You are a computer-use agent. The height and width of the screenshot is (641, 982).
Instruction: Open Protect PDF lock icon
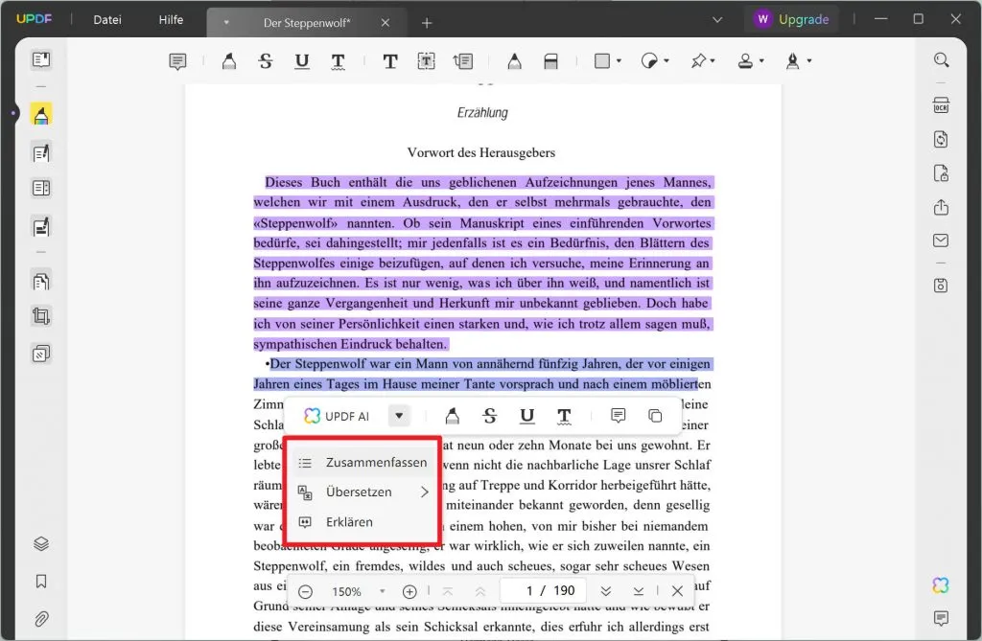tap(942, 173)
